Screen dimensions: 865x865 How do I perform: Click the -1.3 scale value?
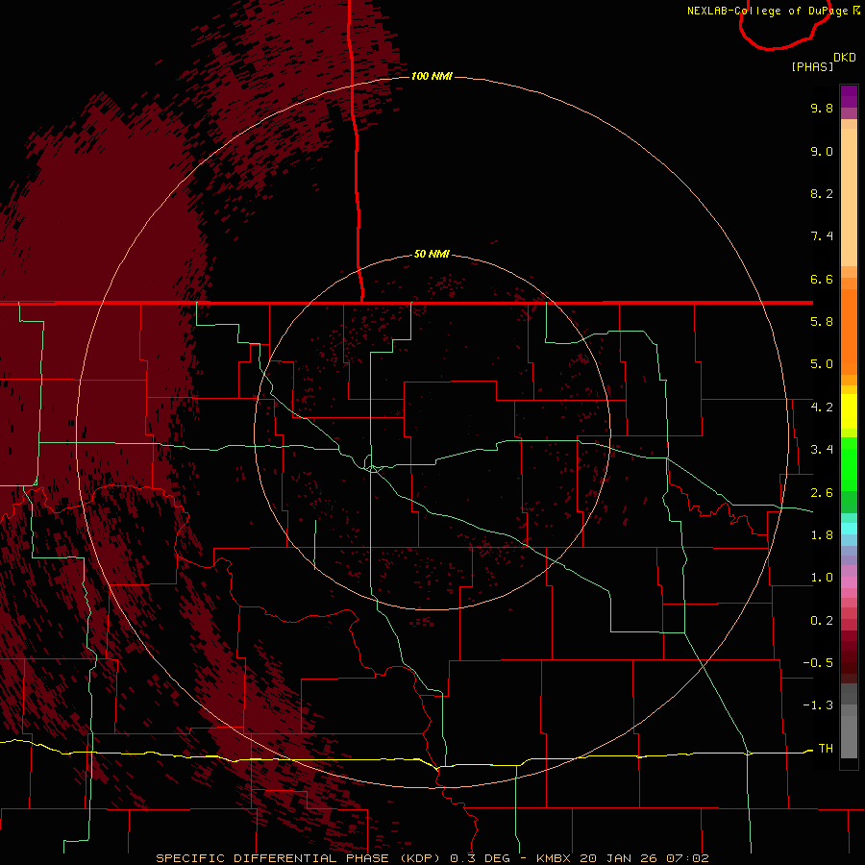(x=818, y=705)
